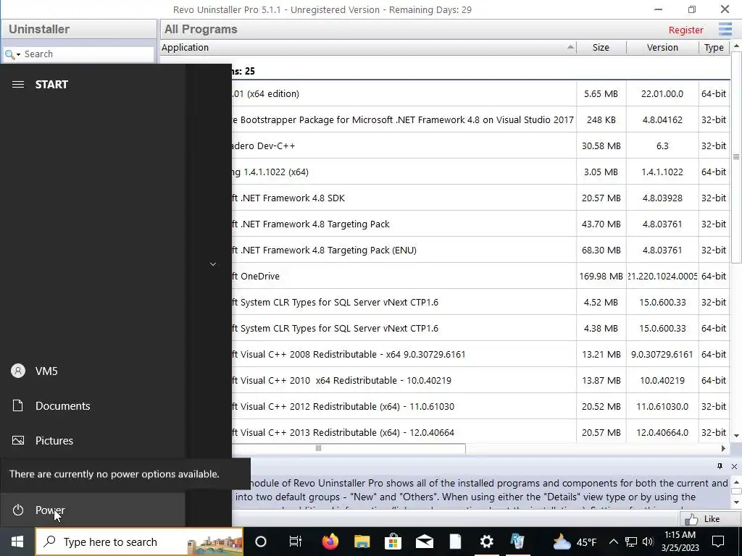Open the VM5 user account icon
The image size is (742, 556).
pyautogui.click(x=18, y=371)
